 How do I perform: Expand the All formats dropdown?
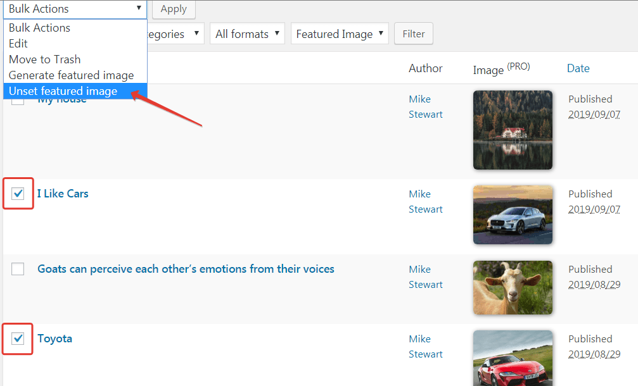(x=248, y=34)
